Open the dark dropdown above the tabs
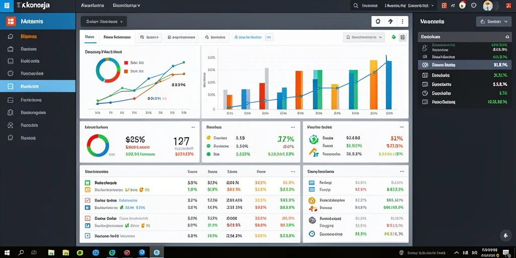The image size is (516, 258). (x=104, y=22)
